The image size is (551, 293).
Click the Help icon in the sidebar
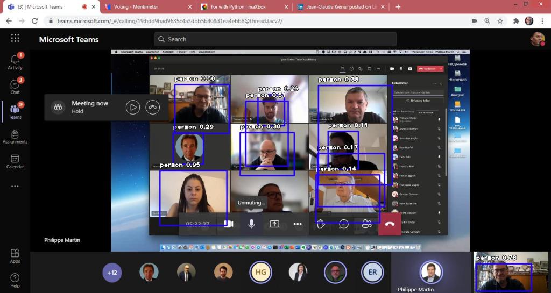[15, 281]
